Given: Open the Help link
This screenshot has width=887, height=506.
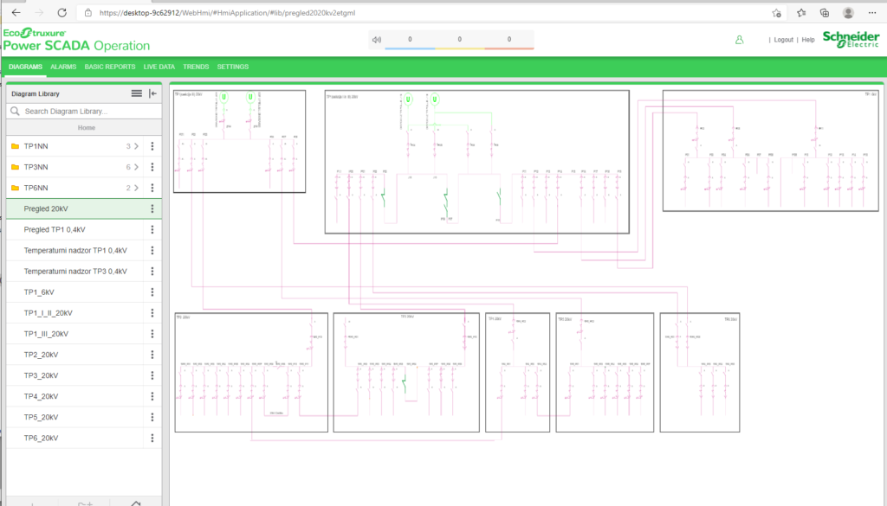Looking at the screenshot, I should pos(807,40).
